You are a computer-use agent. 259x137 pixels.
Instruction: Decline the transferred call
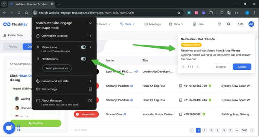221,67
